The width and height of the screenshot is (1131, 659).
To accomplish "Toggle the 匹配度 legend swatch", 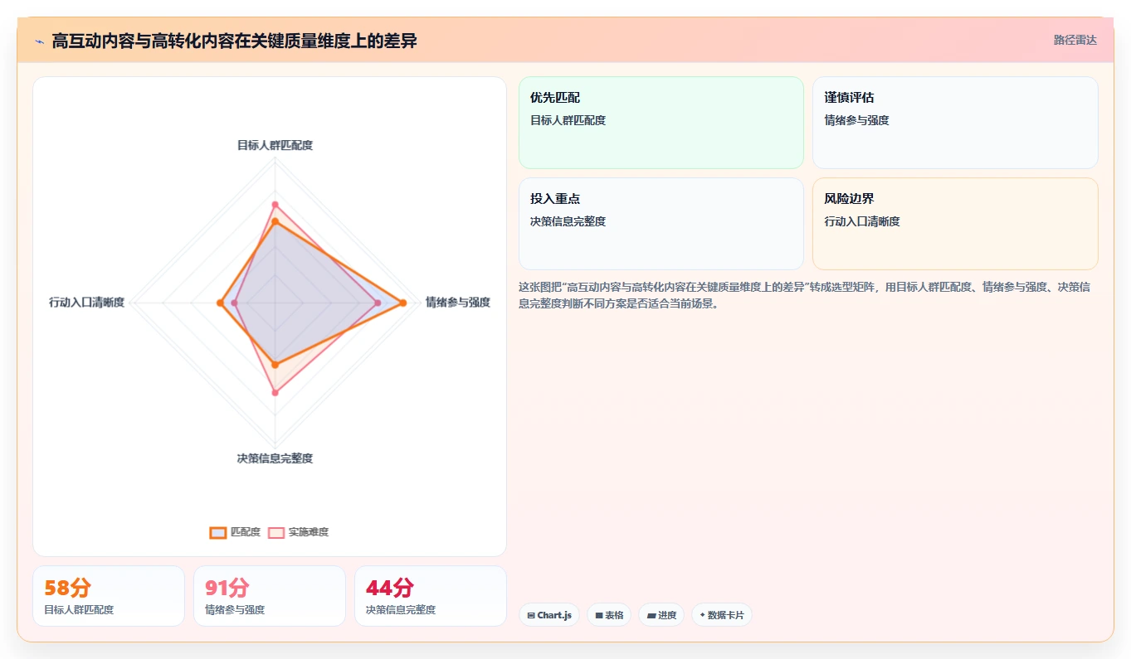I will coord(218,532).
